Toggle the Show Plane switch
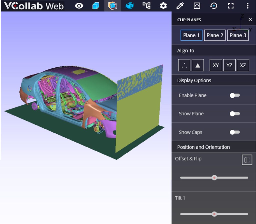This screenshot has width=256, height=224. [235, 114]
